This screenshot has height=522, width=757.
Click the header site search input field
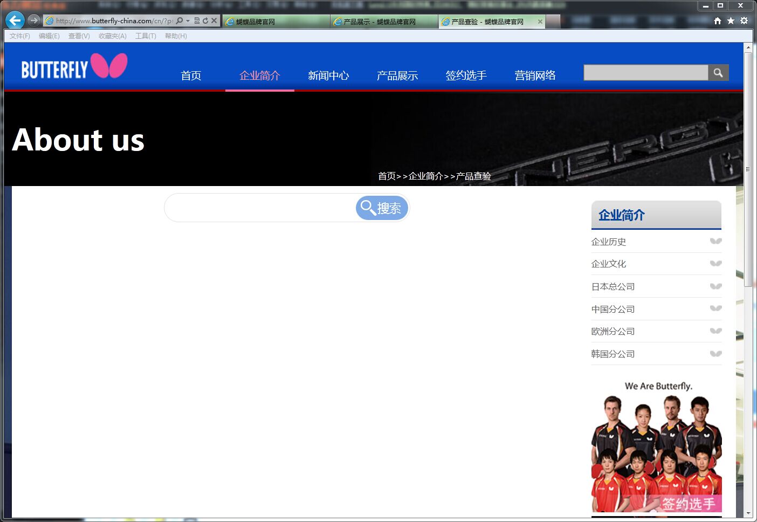pos(646,73)
